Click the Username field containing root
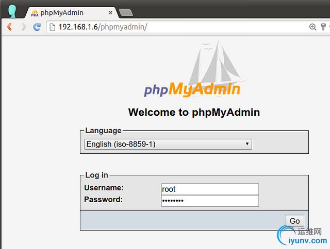 (210, 189)
